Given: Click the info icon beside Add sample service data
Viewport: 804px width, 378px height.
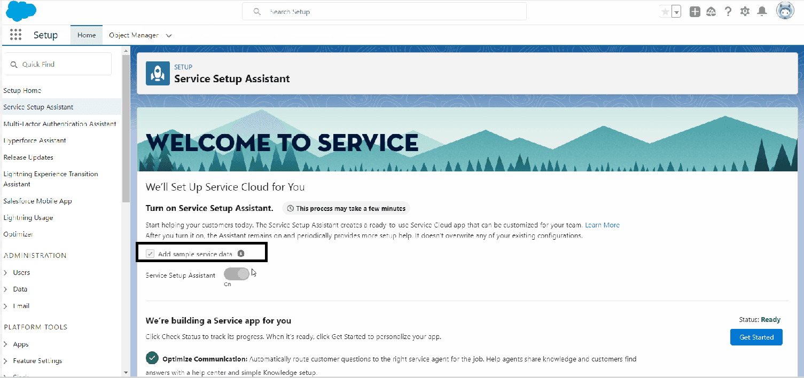Looking at the screenshot, I should point(241,253).
